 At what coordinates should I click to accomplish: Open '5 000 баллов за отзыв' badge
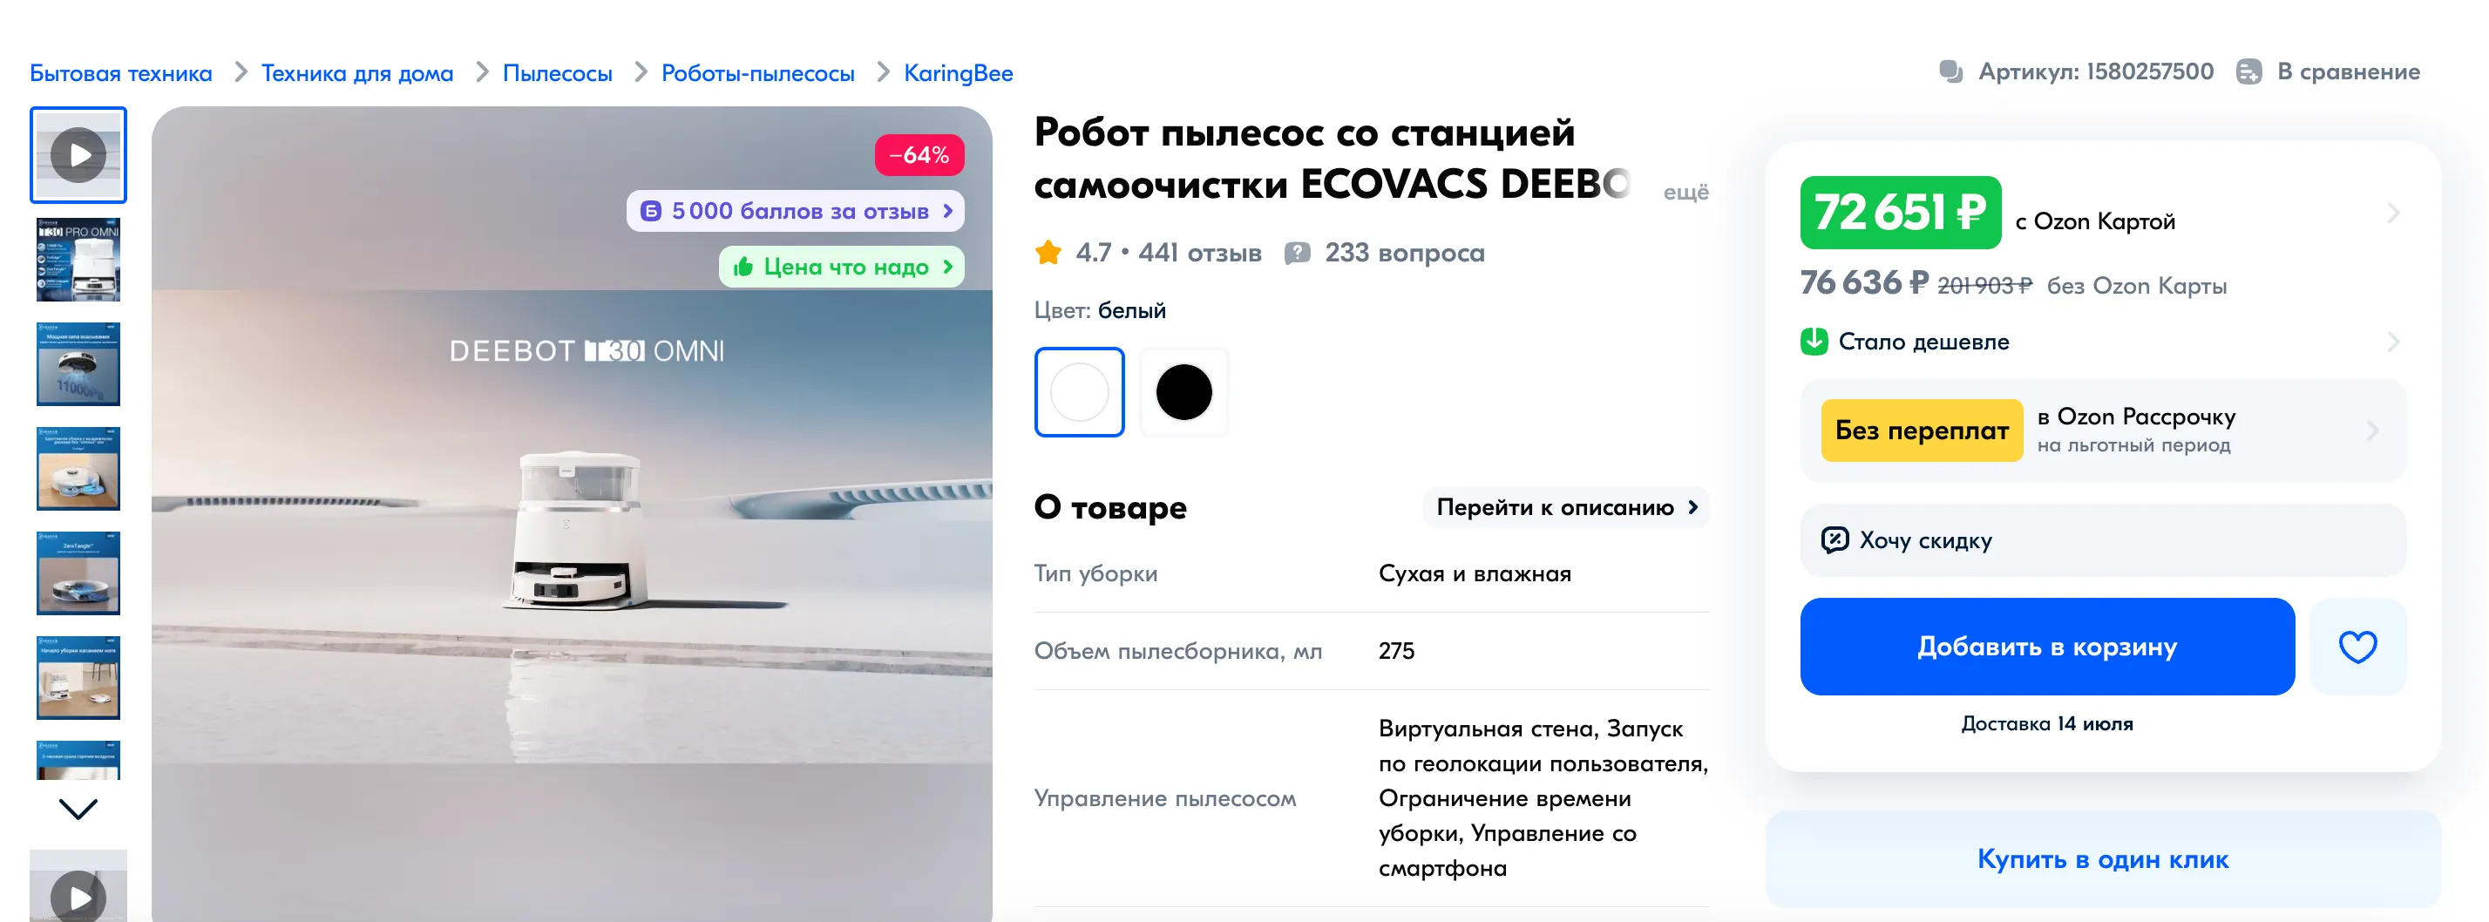(x=795, y=211)
